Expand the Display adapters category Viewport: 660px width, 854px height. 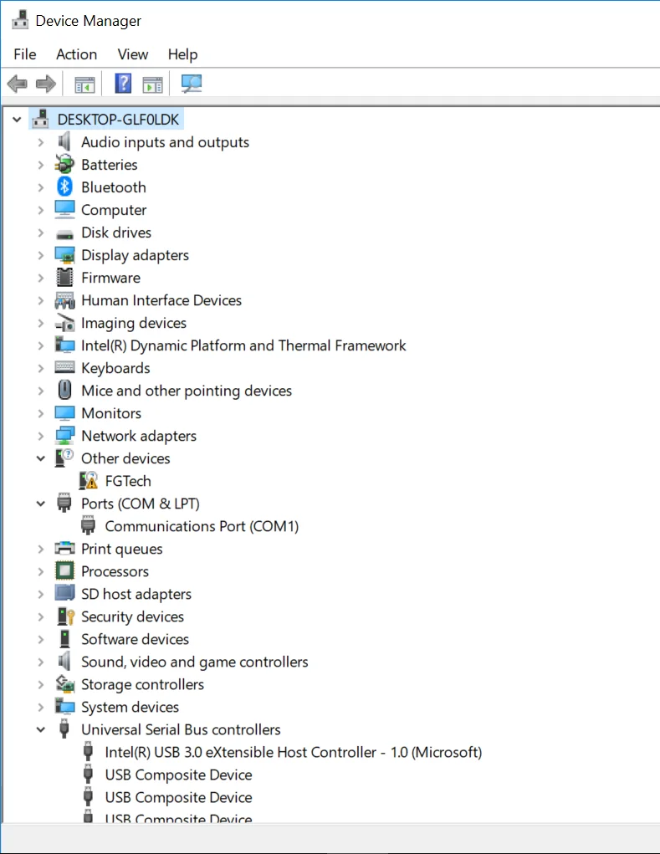click(41, 255)
